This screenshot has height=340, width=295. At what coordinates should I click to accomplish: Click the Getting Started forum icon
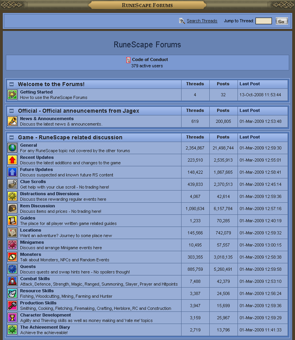(13, 95)
